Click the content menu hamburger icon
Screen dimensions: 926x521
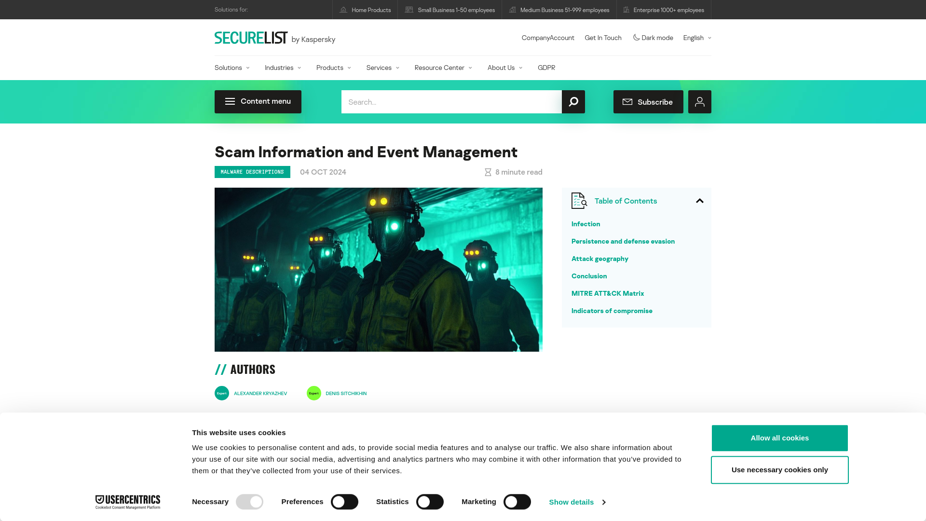click(x=230, y=101)
